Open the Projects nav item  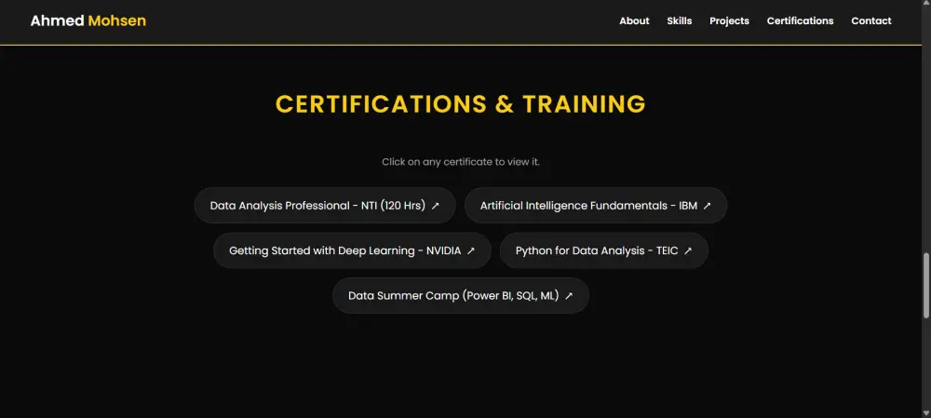click(x=729, y=20)
